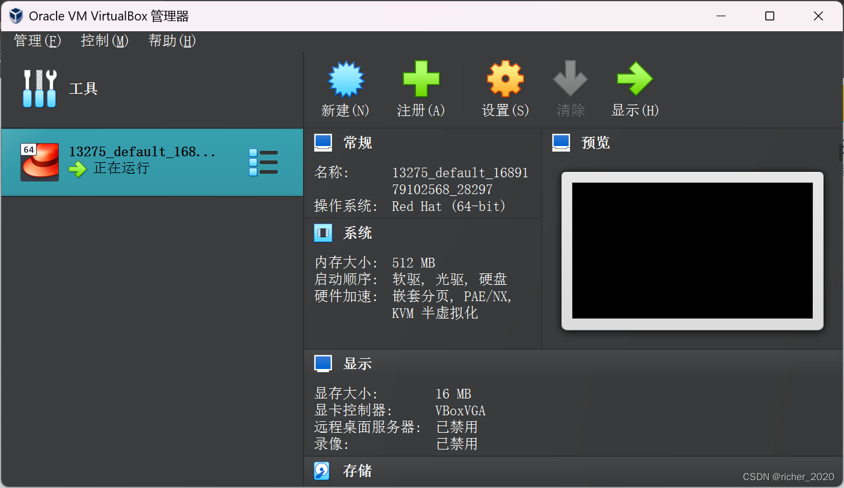844x488 pixels.
Task: Click the Red Hat VM icon
Action: (x=40, y=162)
